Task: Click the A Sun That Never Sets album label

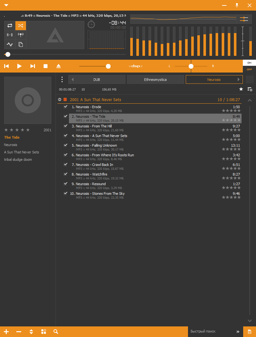Action: (21, 152)
